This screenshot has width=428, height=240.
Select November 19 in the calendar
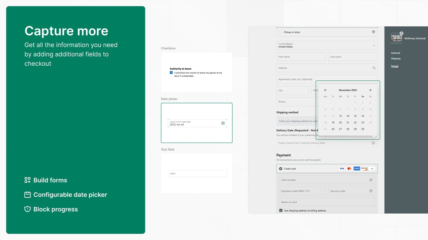[333, 123]
